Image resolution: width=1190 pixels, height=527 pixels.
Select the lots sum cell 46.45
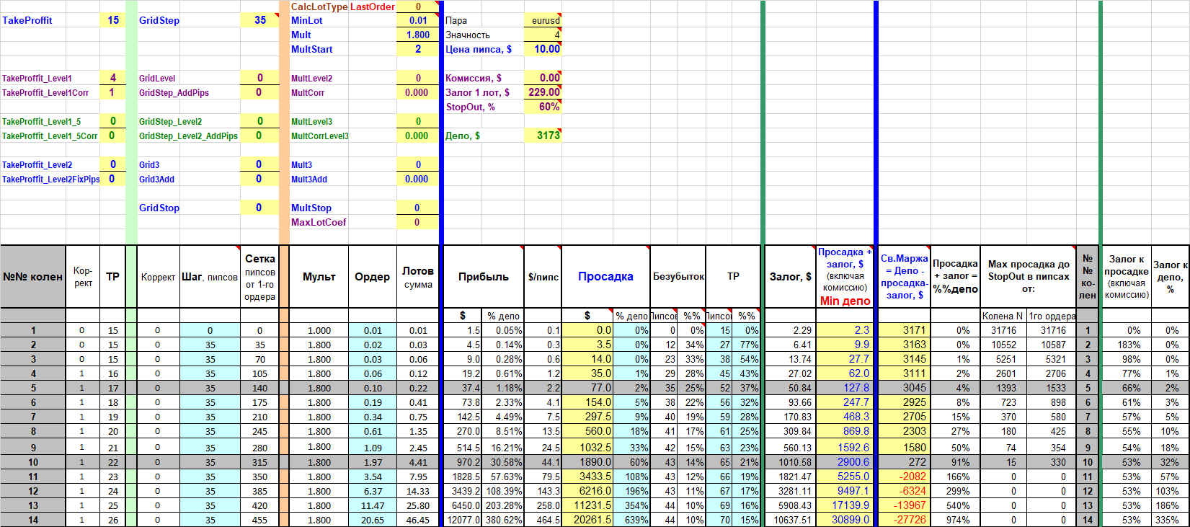pos(417,520)
